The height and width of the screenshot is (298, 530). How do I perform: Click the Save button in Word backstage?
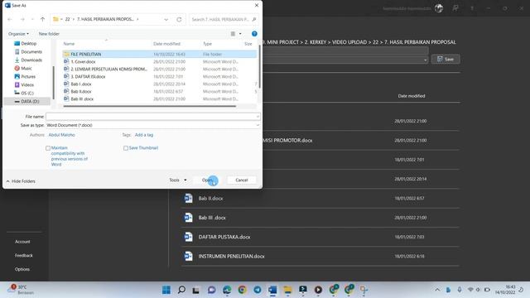coord(446,59)
